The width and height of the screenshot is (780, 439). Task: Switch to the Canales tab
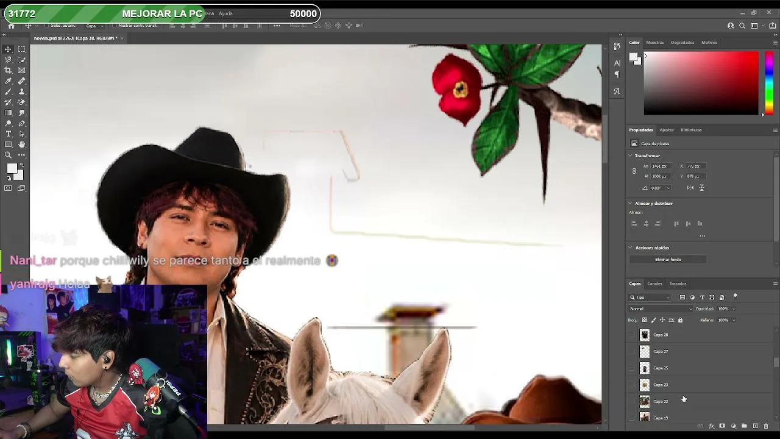pos(654,284)
